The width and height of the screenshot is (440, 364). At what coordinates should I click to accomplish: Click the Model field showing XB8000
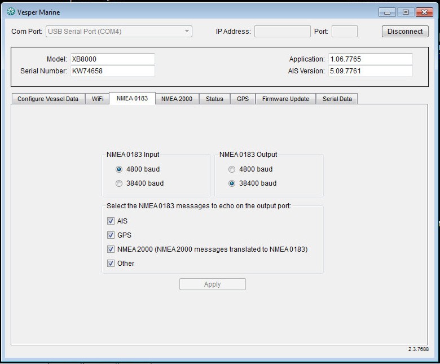tap(112, 59)
